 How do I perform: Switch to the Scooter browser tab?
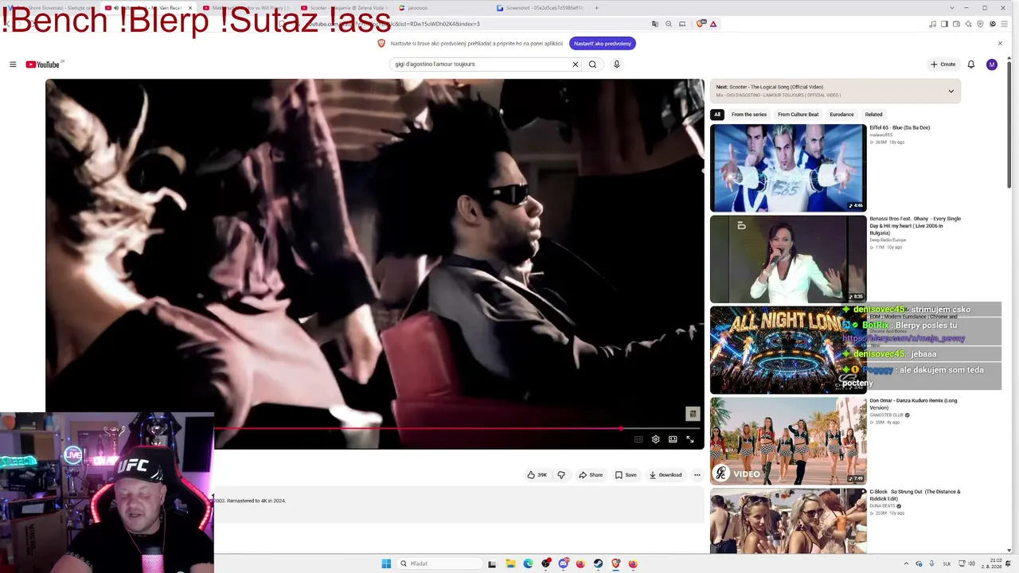coord(345,8)
